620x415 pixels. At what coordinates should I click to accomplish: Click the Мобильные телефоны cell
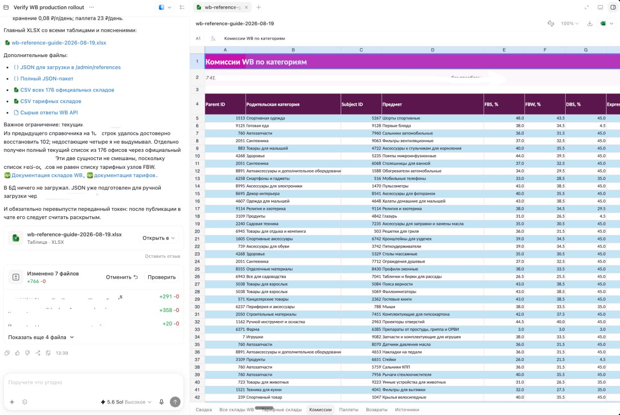point(433,178)
